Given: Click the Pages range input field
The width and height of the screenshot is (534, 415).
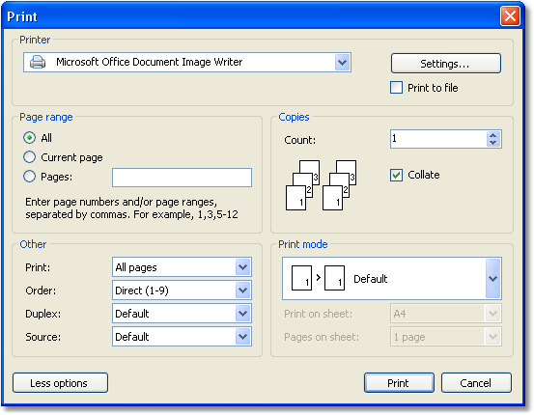Looking at the screenshot, I should (182, 178).
